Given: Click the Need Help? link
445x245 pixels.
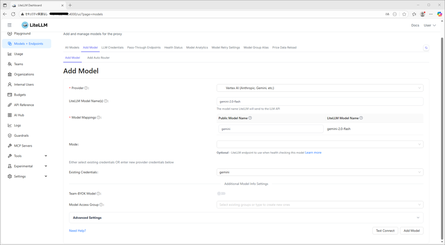Looking at the screenshot, I should pos(77,231).
